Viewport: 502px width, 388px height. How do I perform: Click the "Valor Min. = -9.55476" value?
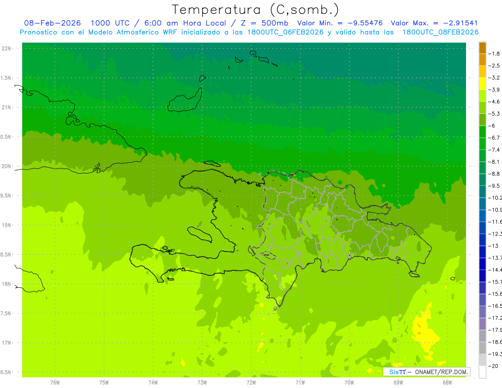(x=340, y=23)
